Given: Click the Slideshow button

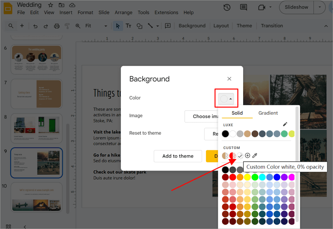Looking at the screenshot, I should [x=296, y=7].
